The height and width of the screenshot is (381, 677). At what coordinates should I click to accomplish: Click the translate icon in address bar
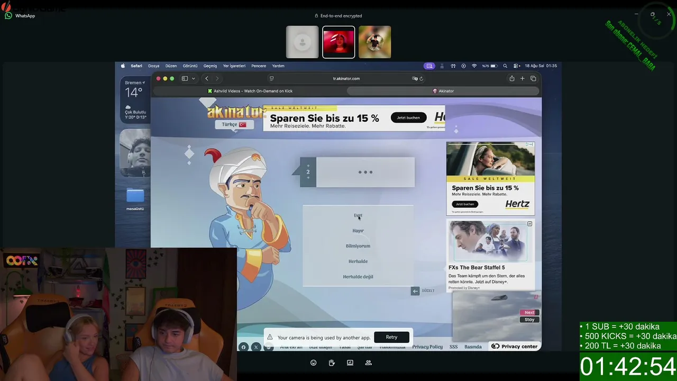coord(415,78)
